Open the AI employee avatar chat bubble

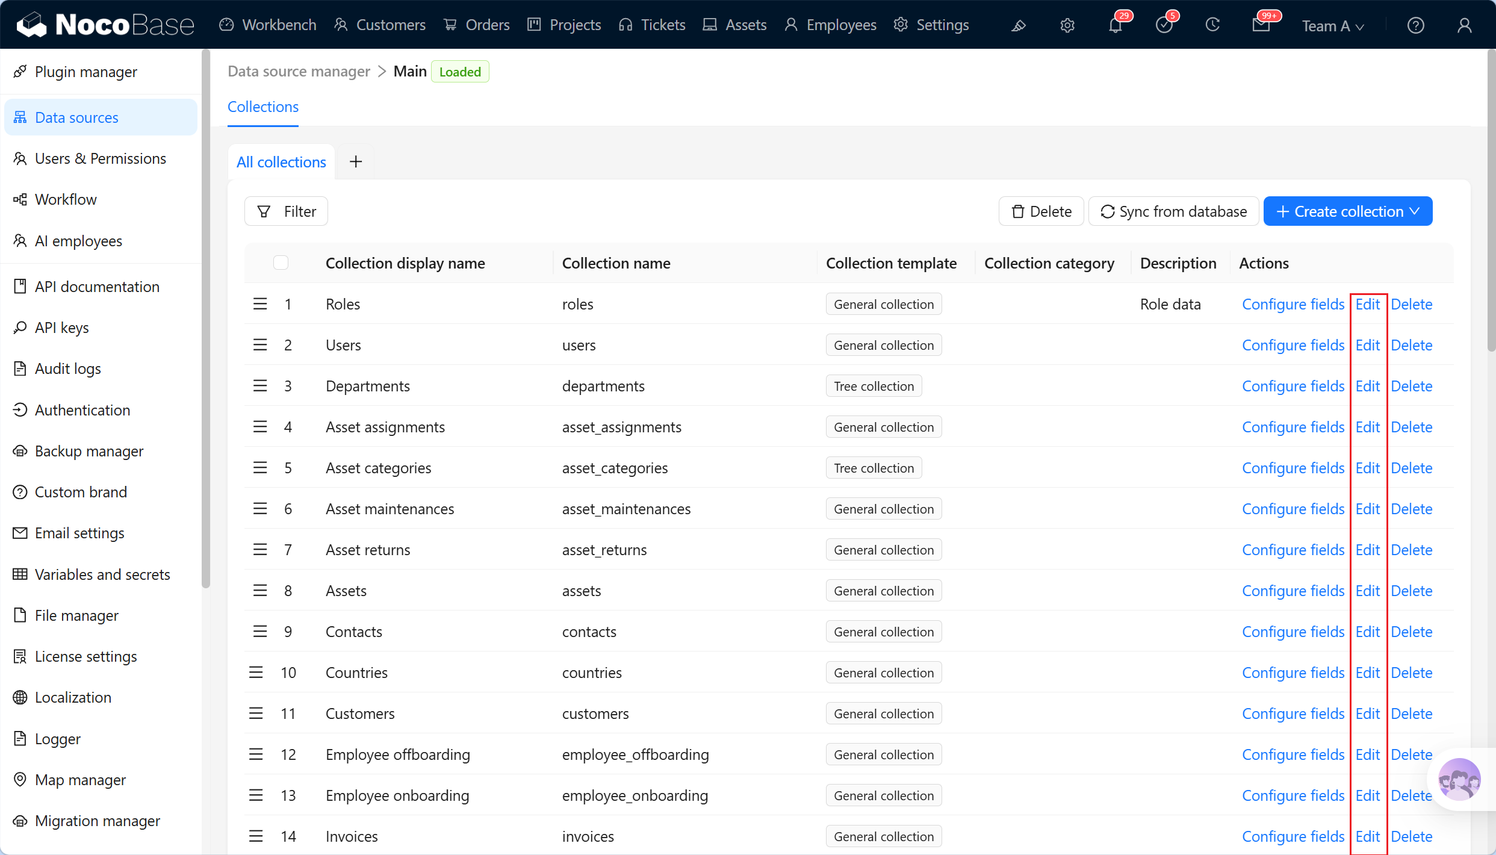click(1459, 779)
